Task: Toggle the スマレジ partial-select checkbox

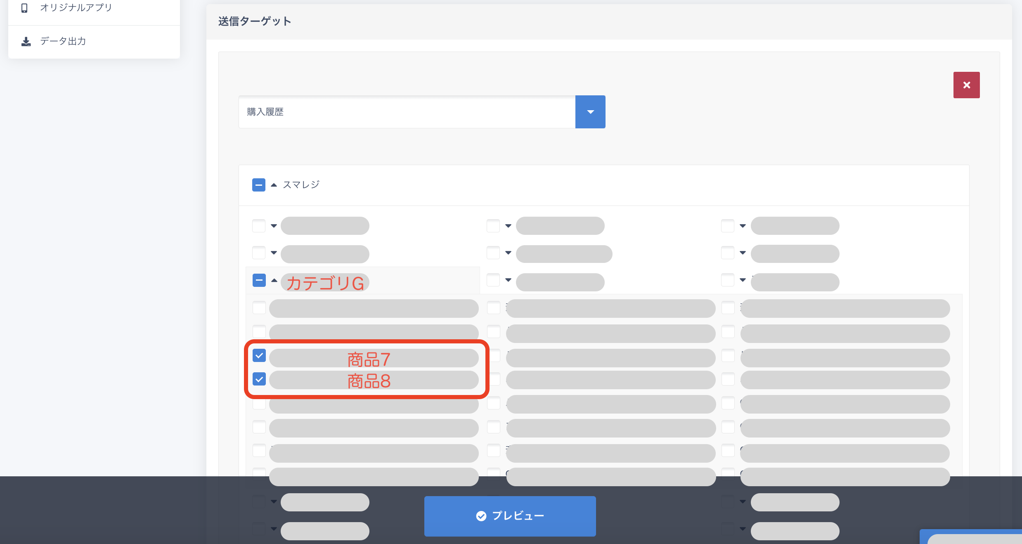Action: pyautogui.click(x=259, y=185)
